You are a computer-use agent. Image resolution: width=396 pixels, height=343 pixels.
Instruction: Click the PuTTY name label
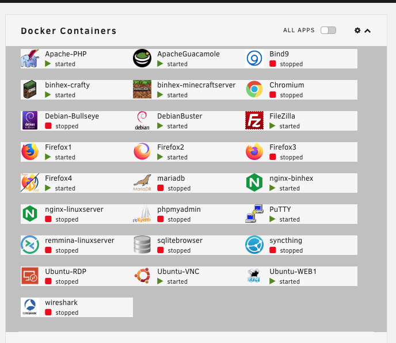point(280,209)
